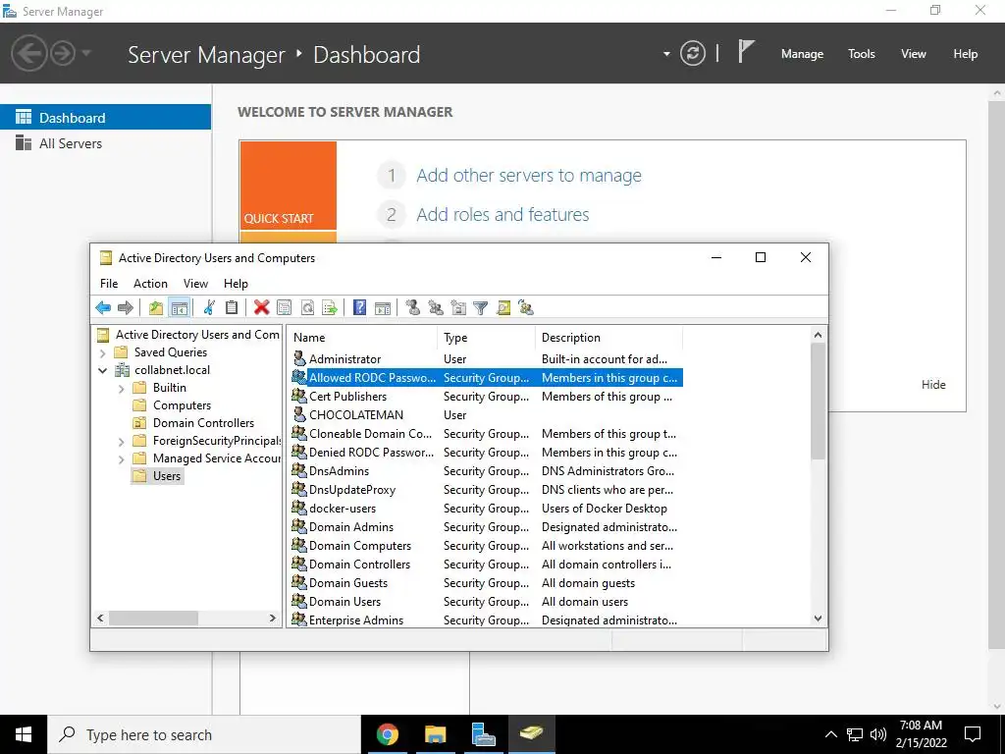1005x754 pixels.
Task: Create new organizational unit icon
Action: [458, 307]
